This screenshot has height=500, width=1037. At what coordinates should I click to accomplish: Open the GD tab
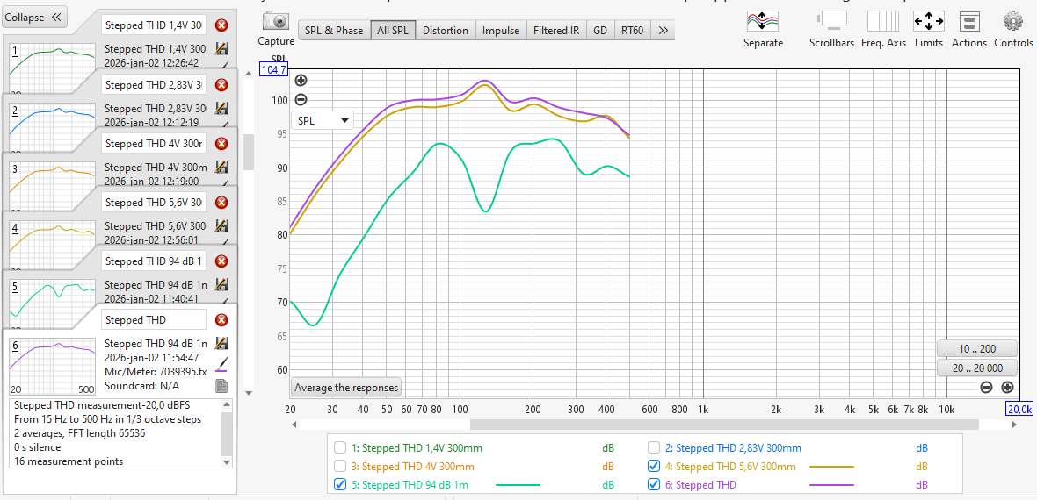[600, 31]
